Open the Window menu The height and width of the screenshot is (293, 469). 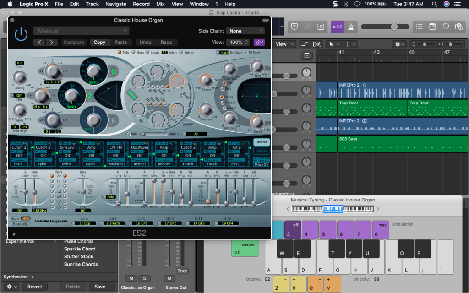(x=199, y=4)
